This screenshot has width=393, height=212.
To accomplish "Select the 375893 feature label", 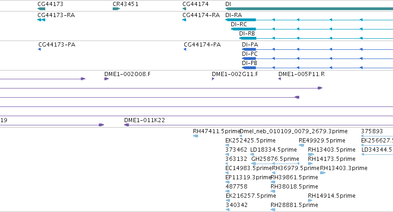I will (372, 131).
